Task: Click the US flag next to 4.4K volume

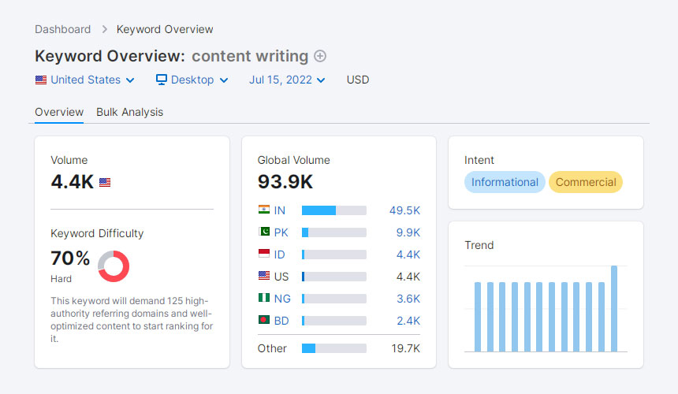Action: click(x=105, y=183)
